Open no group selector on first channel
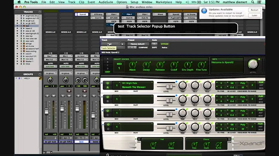Viewport: 279px width, 156px height. (50, 73)
